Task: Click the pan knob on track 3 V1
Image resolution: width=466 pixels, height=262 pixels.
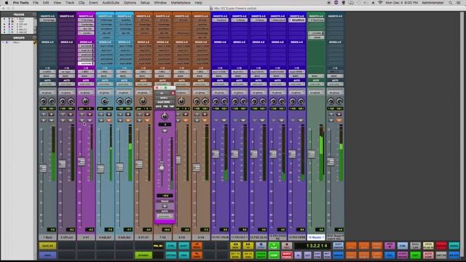Action: tap(86, 101)
